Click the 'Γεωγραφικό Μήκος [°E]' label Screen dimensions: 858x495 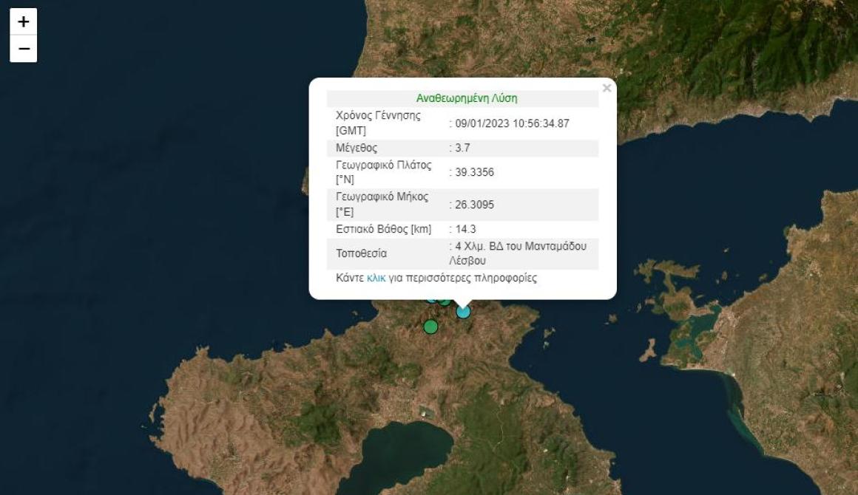[382, 204]
